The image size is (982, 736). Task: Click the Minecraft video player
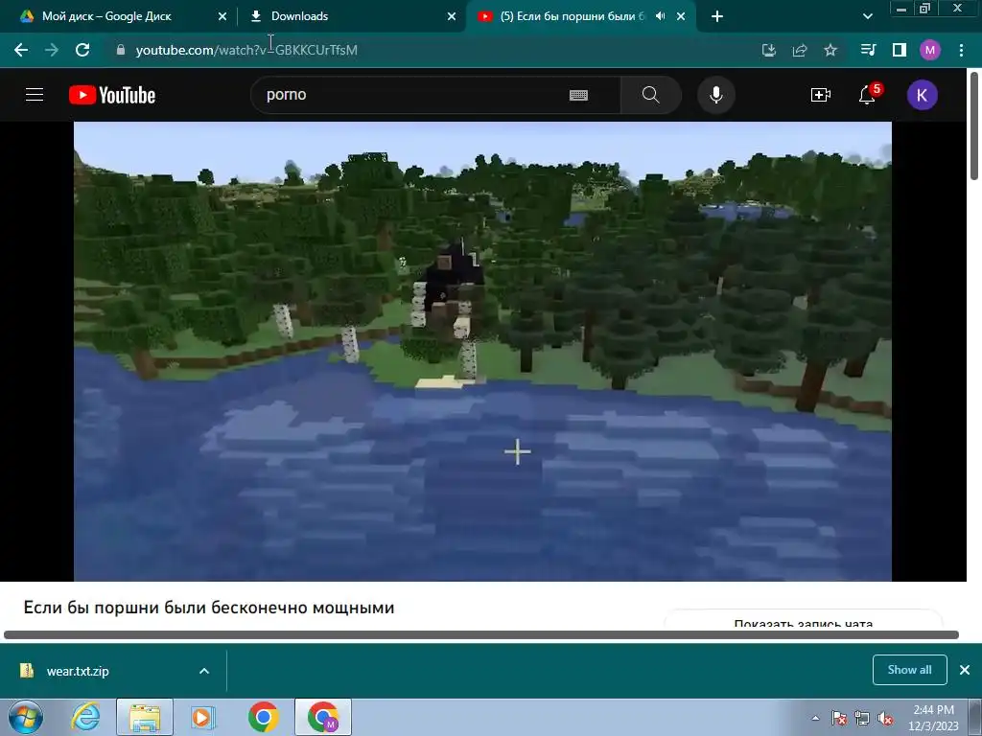click(482, 351)
